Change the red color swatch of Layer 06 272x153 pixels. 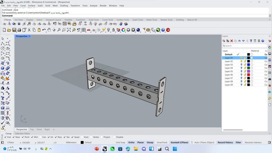point(248,75)
